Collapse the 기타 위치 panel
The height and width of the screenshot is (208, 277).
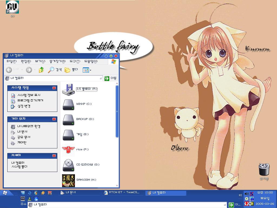(x=54, y=119)
